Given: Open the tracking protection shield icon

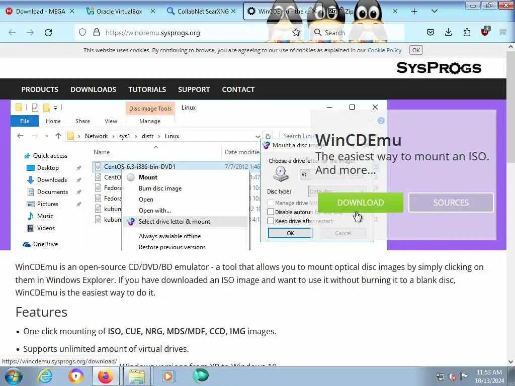Looking at the screenshot, I should (82, 33).
